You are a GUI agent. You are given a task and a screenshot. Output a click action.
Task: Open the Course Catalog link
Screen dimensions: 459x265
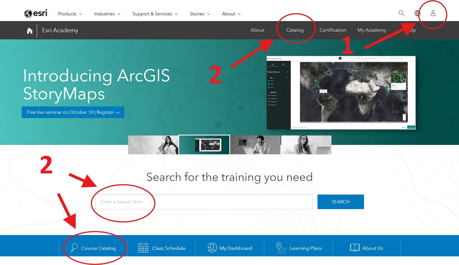[x=98, y=248]
